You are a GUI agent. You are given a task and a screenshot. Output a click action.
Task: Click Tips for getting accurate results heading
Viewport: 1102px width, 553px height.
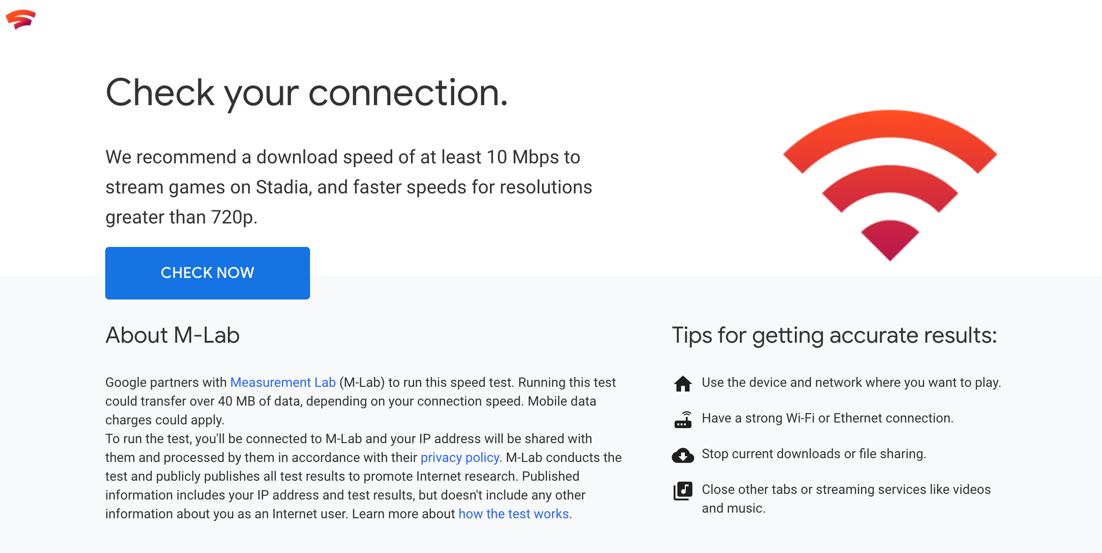click(834, 335)
